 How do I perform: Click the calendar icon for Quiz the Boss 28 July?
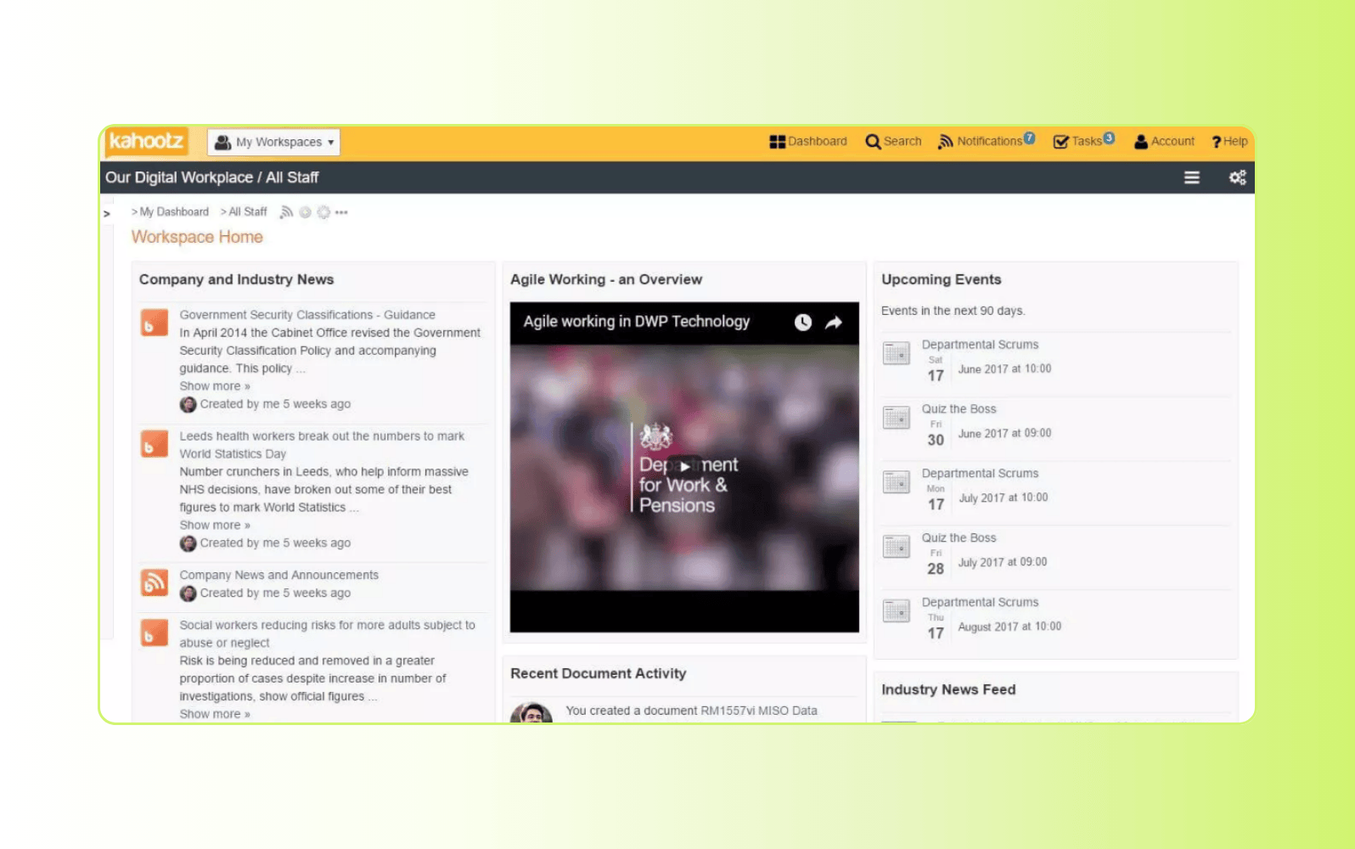click(x=896, y=547)
